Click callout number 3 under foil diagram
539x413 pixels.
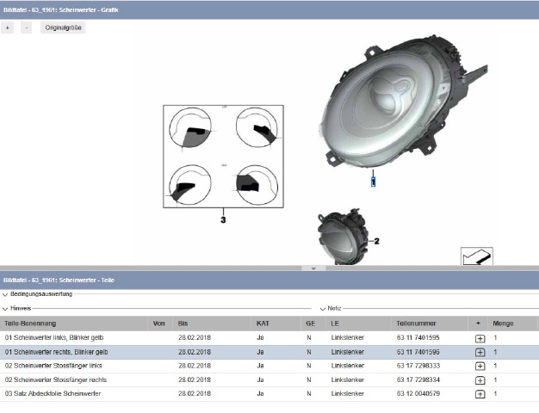224,219
